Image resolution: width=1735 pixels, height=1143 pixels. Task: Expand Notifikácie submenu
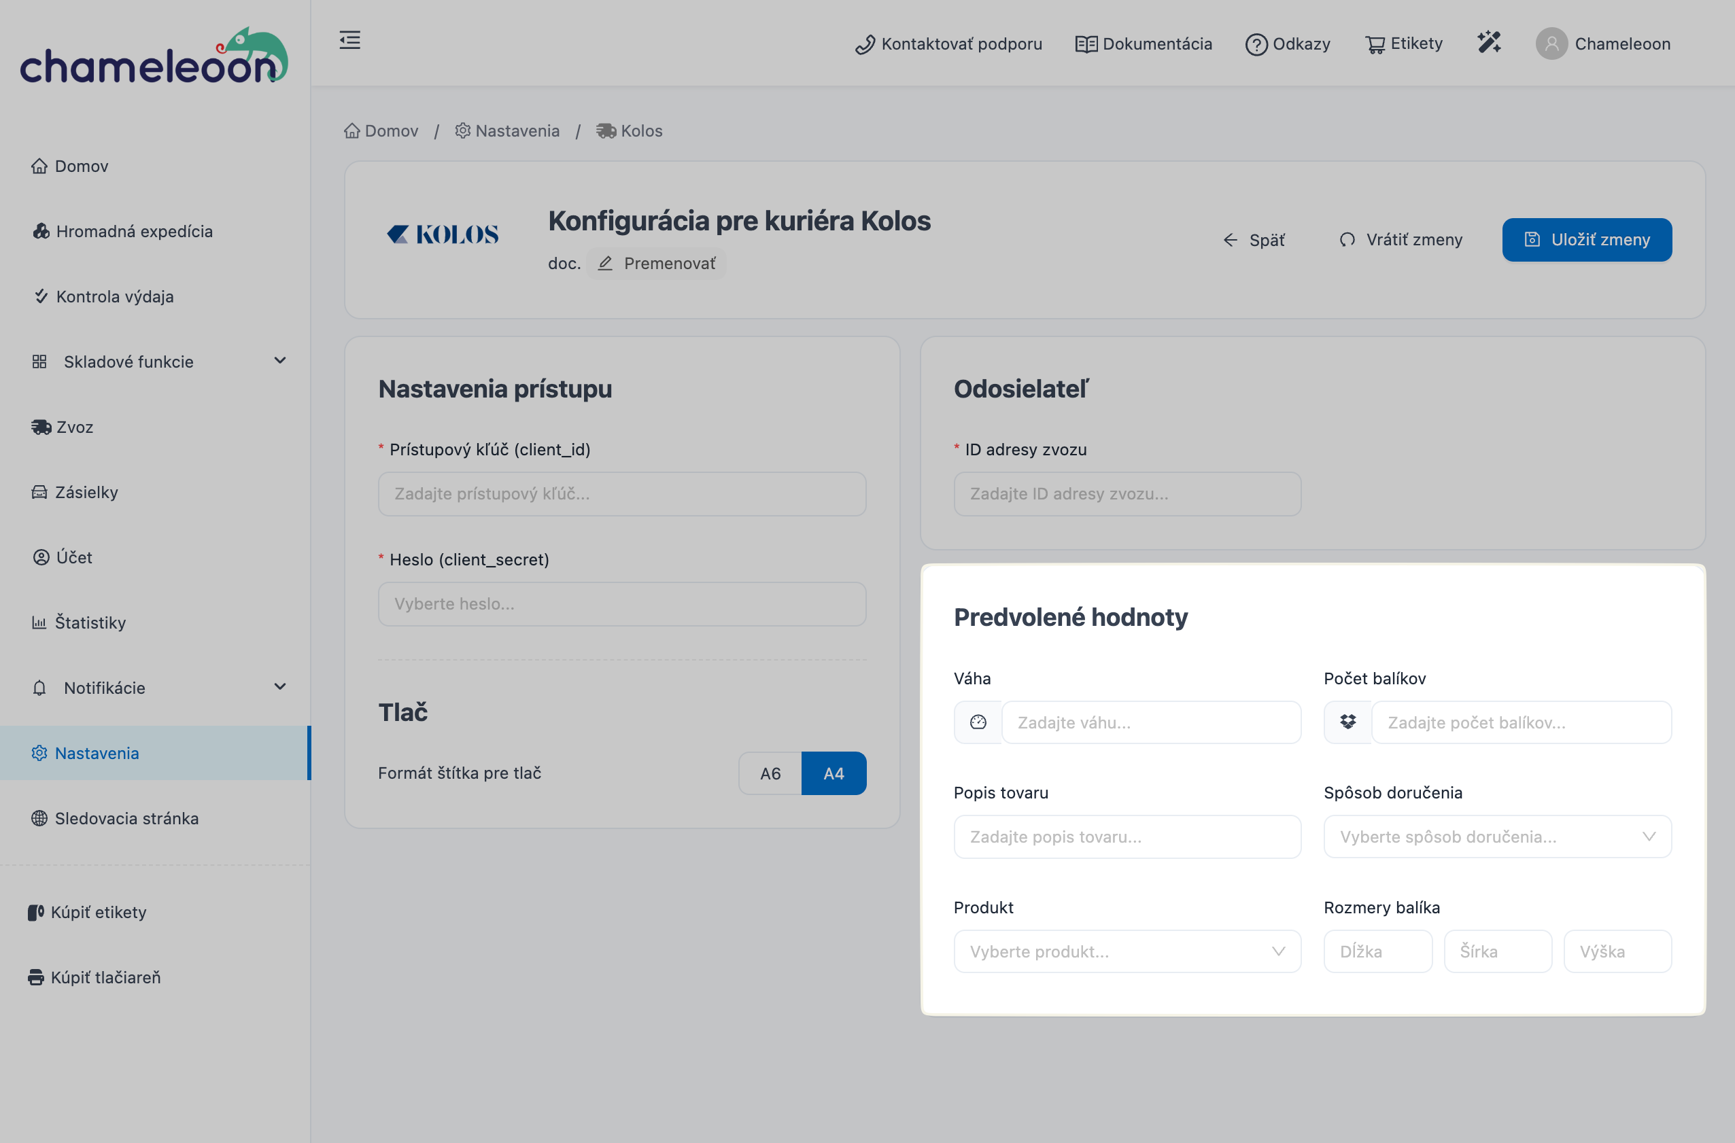(280, 686)
